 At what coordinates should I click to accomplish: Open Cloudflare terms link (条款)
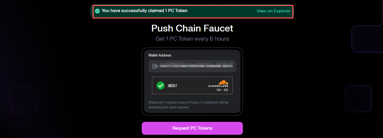pos(226,90)
